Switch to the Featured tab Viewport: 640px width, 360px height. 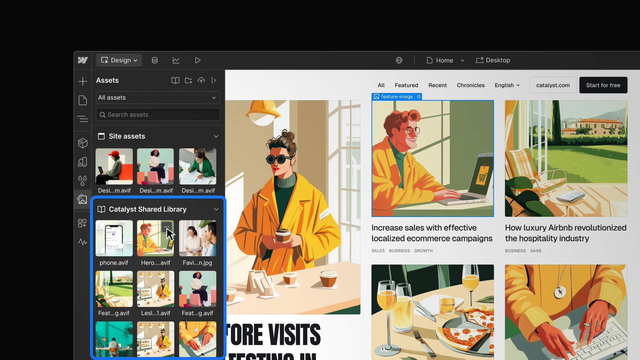tap(406, 85)
